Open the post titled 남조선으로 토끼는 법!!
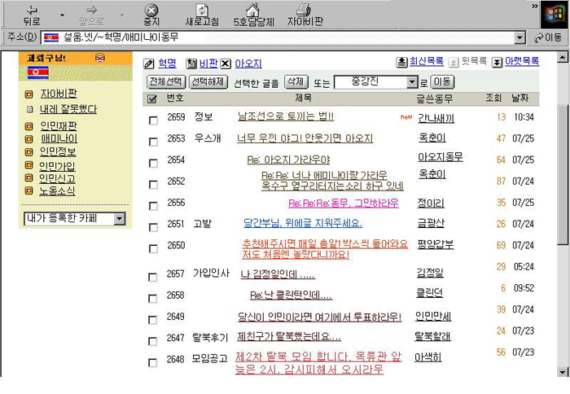570x394 pixels. (x=285, y=116)
